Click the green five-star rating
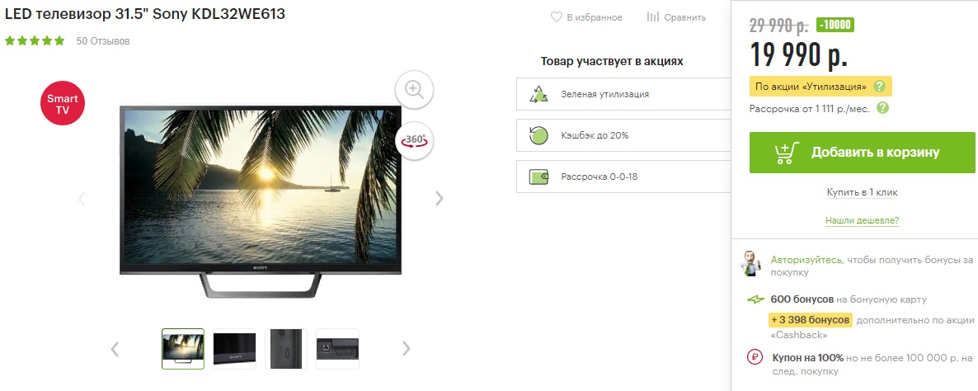 [35, 41]
